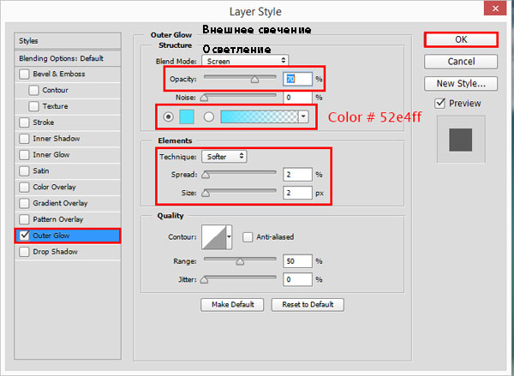Viewport: 514px width, 376px height.
Task: Enable the Color Overlay checkbox
Action: (x=24, y=188)
